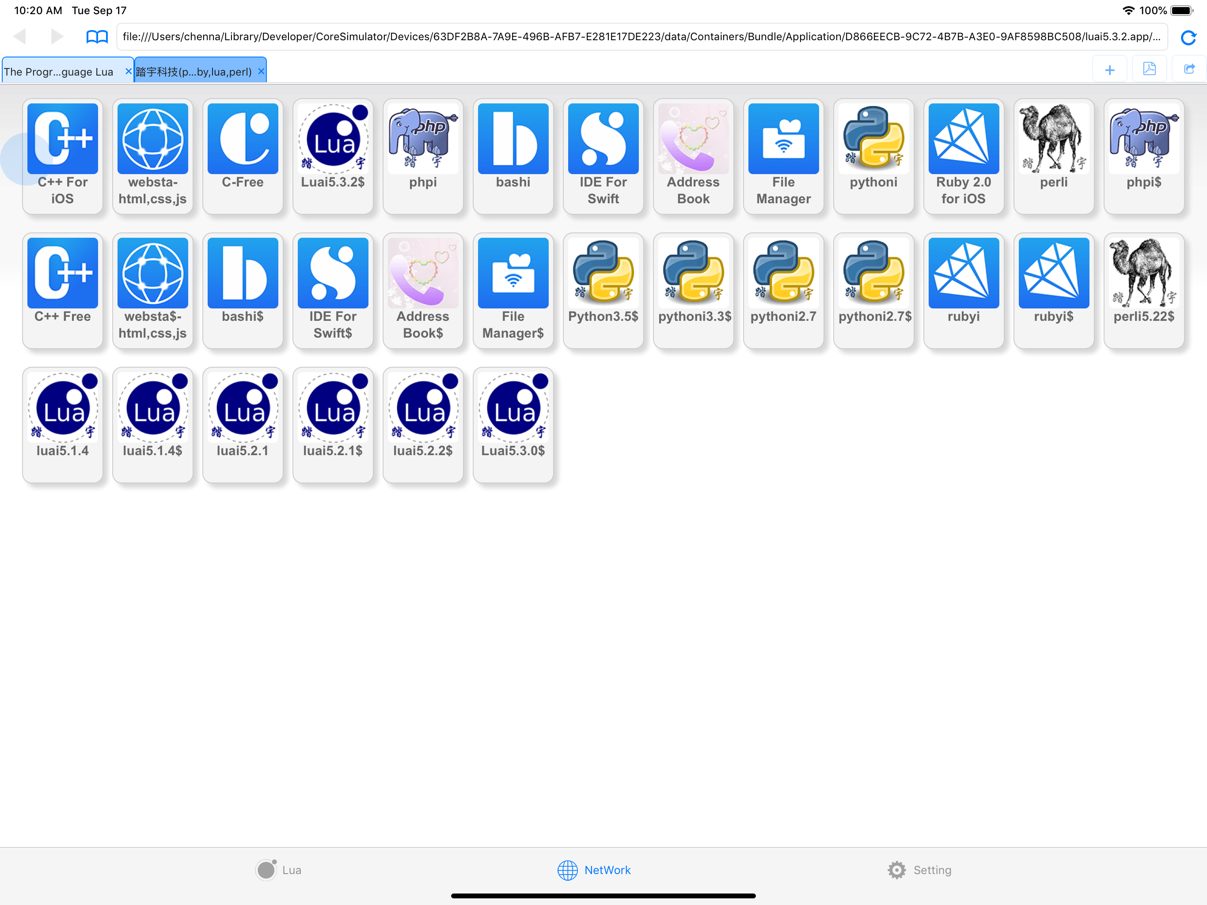Open the IDE For Swift app
Viewport: 1207px width, 905px height.
tap(603, 139)
